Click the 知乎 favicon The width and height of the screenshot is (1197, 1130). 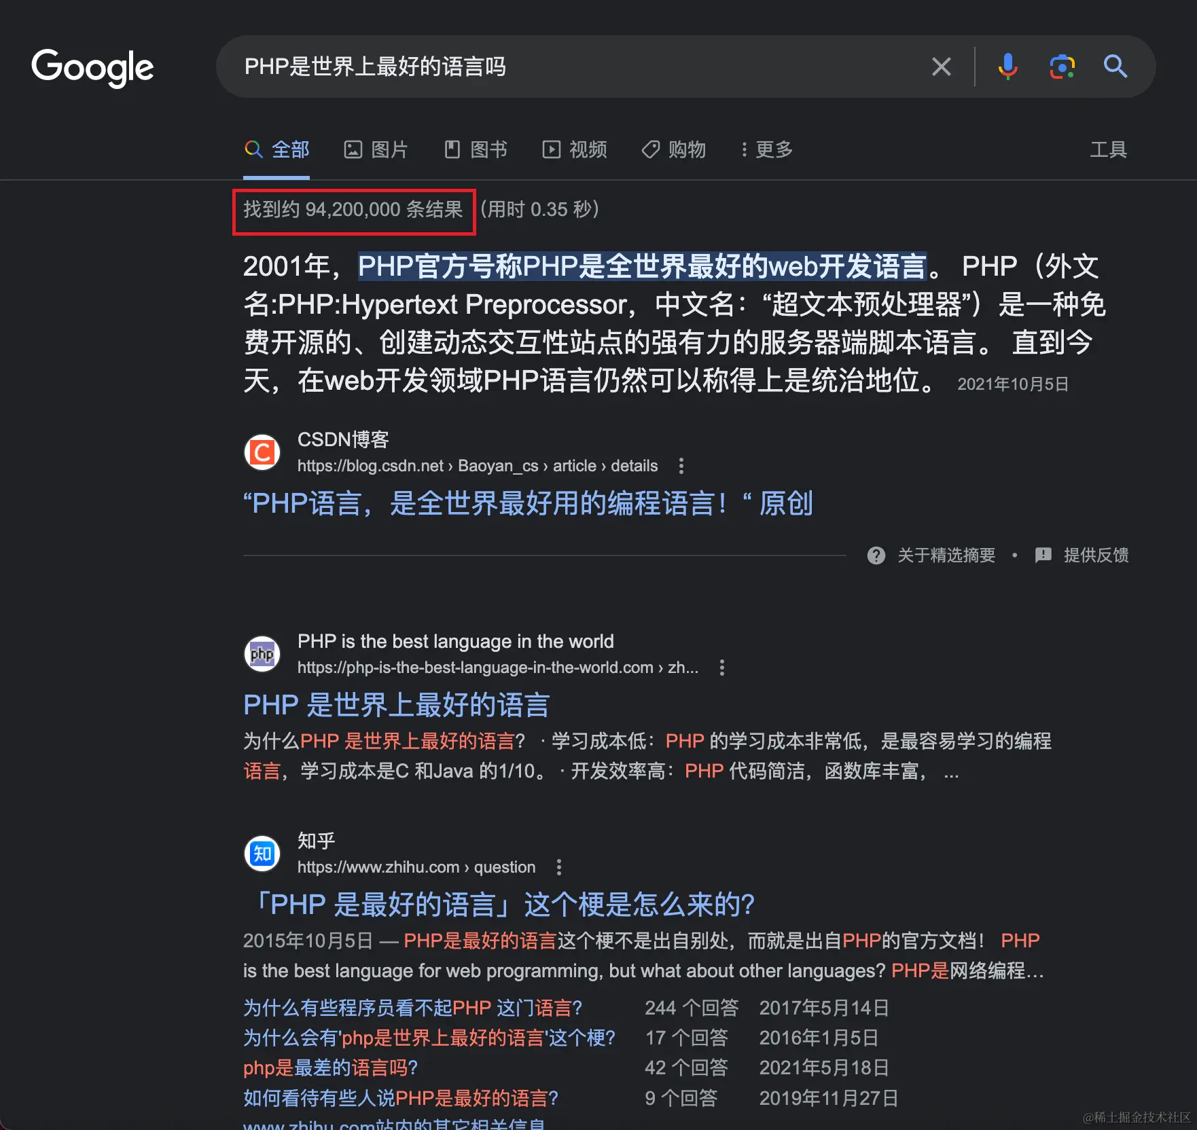pos(262,854)
